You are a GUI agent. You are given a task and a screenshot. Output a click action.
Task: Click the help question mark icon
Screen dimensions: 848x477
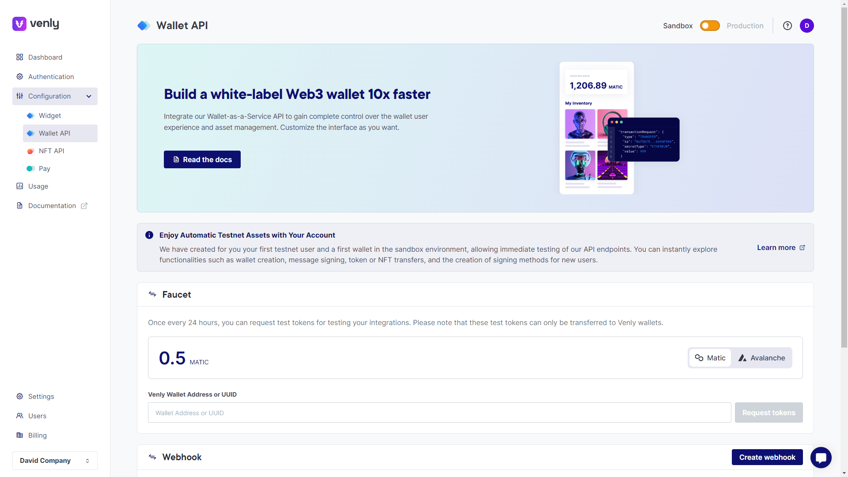[787, 25]
